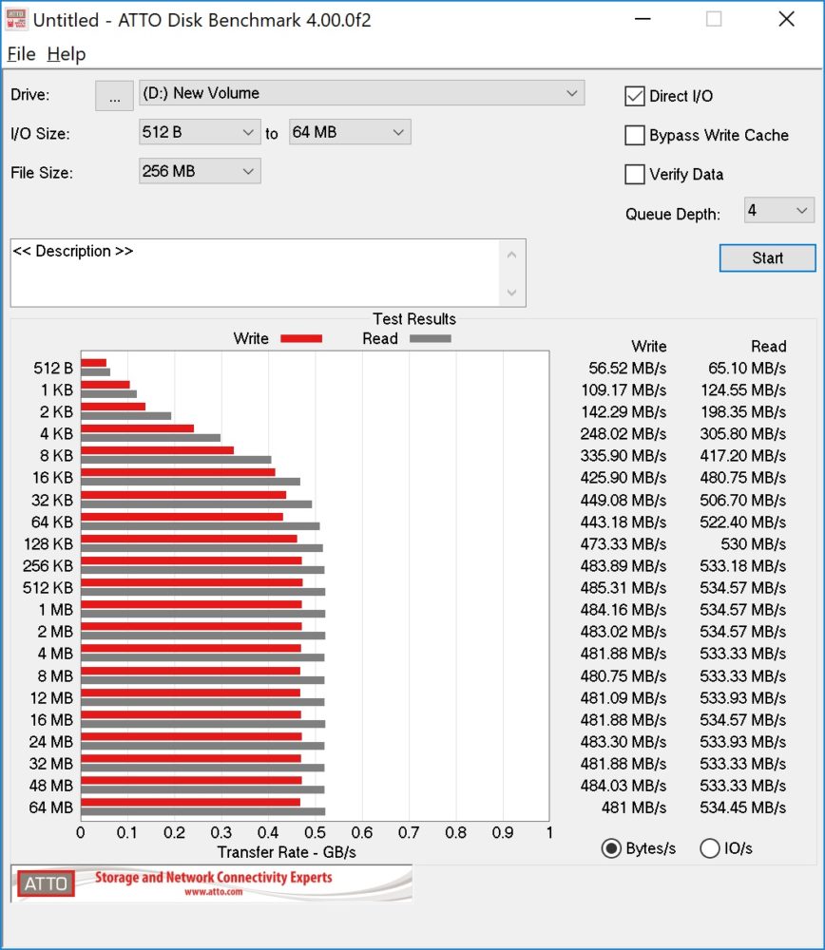Click the Description scroll up arrow

coord(511,255)
